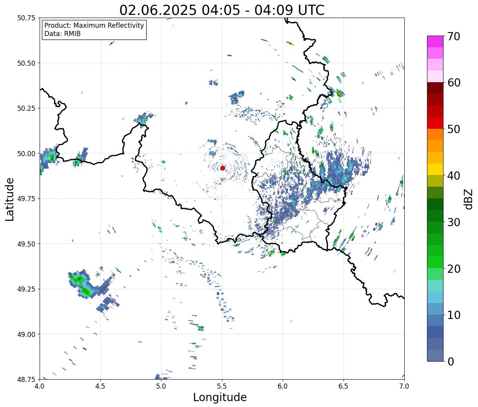Click the latitude tick label 49.75
Screen dimensions: 478x407
26,199
